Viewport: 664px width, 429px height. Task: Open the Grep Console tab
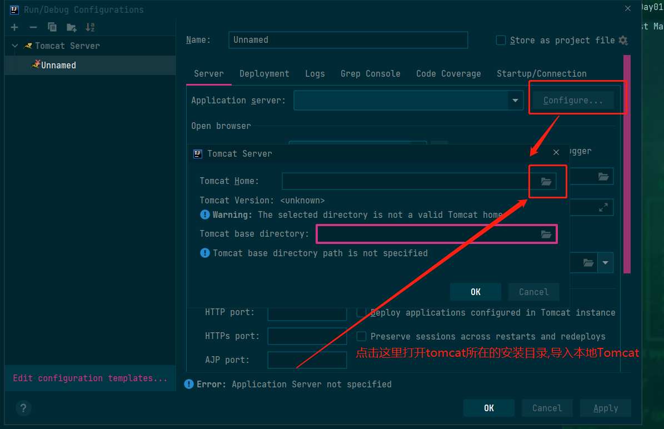tap(371, 74)
